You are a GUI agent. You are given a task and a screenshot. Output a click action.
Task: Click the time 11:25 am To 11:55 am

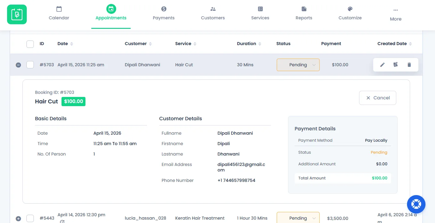point(115,144)
